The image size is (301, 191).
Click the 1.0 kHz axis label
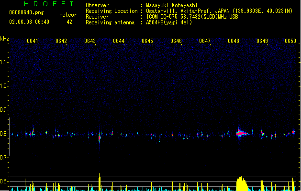click(x=4, y=86)
